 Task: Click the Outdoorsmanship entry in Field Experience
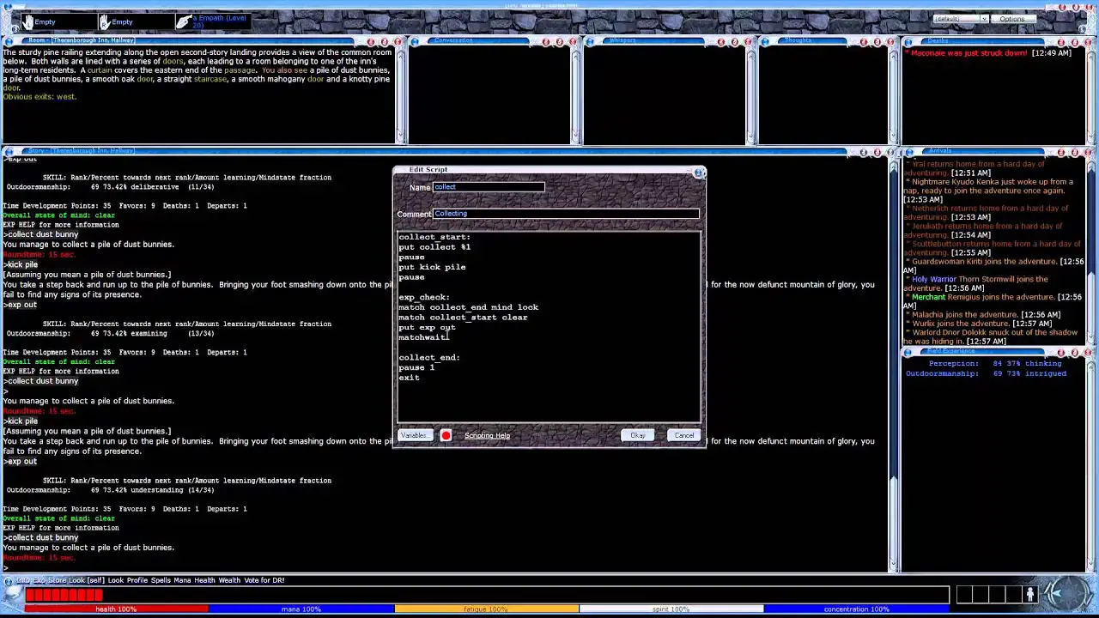pos(986,373)
